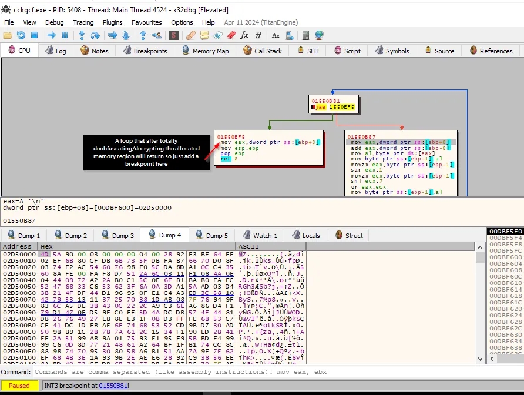
Task: Pause execution with the pause icon
Action: tap(65, 36)
